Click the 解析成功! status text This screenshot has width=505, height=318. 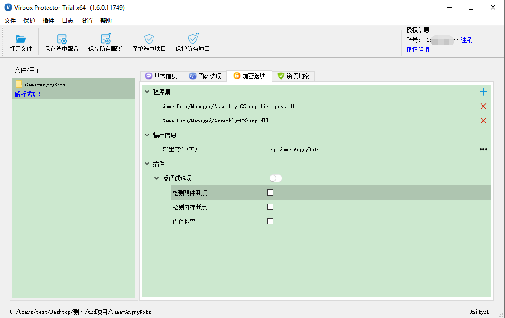tap(28, 94)
